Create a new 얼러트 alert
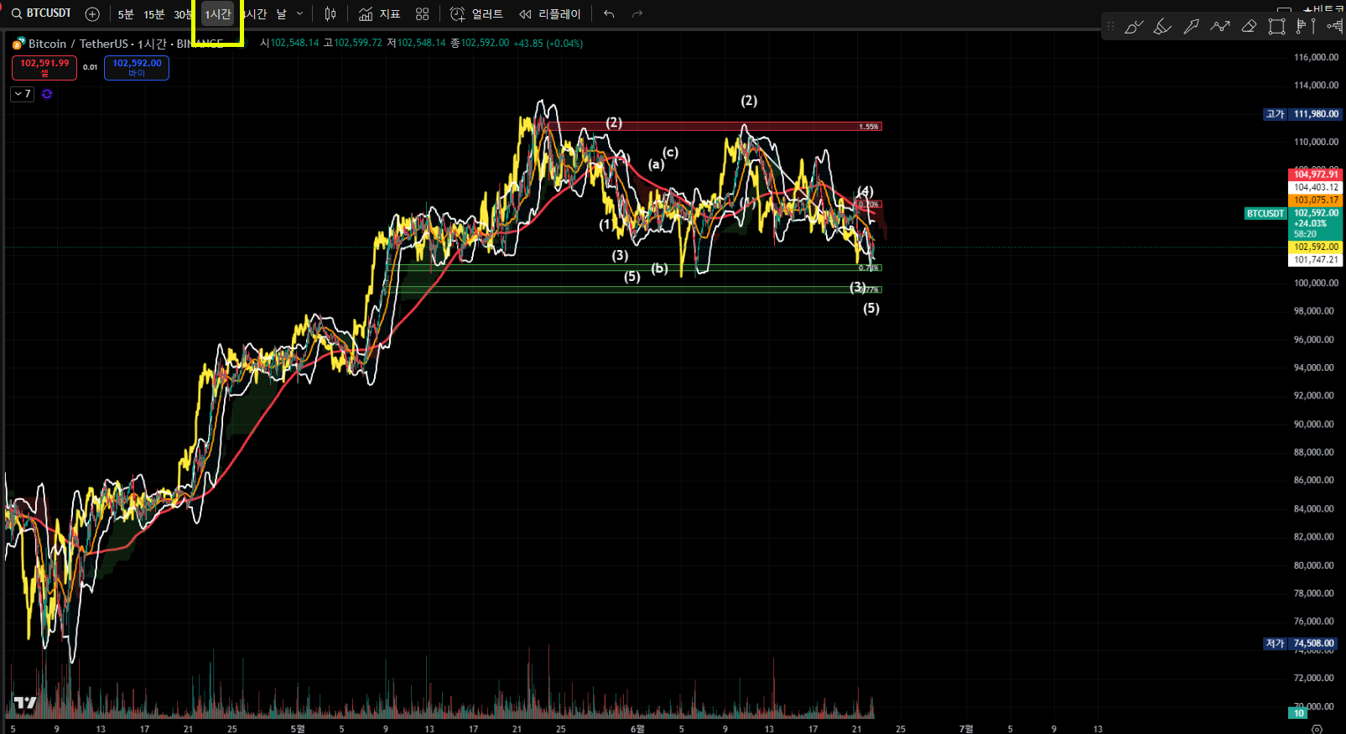 [476, 14]
